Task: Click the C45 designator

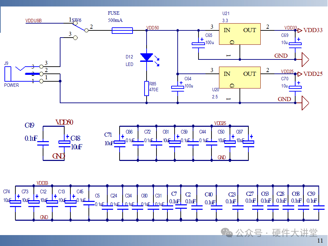Action: pyautogui.click(x=80, y=192)
